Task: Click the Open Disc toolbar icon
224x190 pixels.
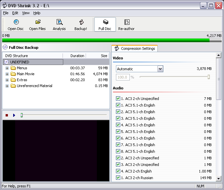Action: pyautogui.click(x=16, y=22)
